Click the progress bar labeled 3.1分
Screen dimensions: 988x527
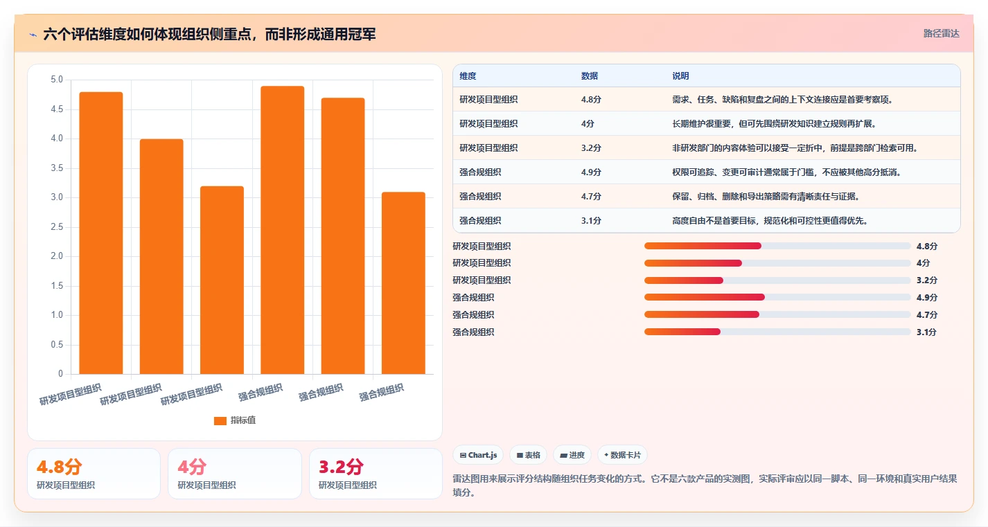777,332
